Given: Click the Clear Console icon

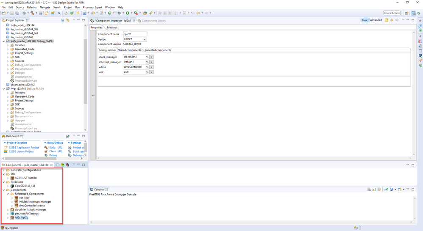Looking at the screenshot, I should pos(369,190).
